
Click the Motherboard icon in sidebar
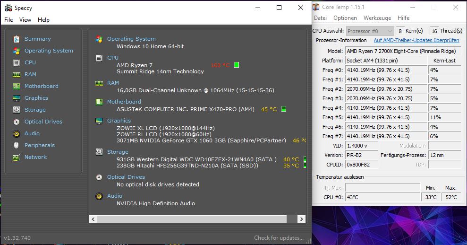(17, 86)
